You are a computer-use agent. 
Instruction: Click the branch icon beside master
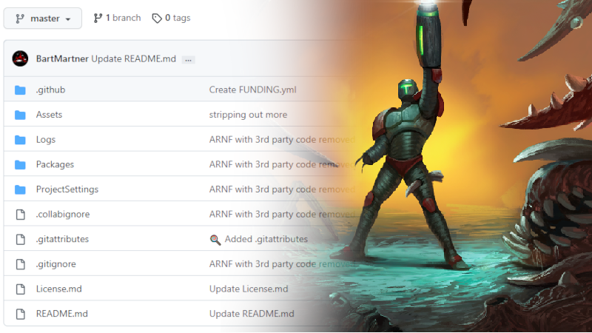20,18
